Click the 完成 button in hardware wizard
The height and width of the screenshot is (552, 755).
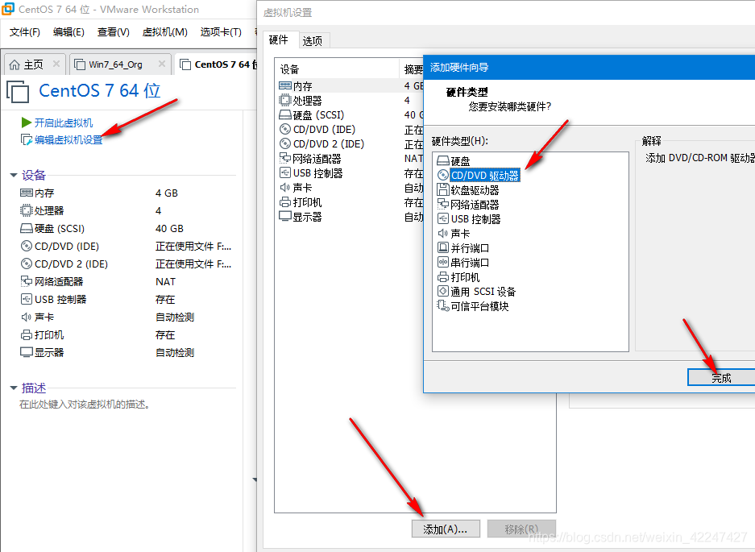[x=721, y=378]
